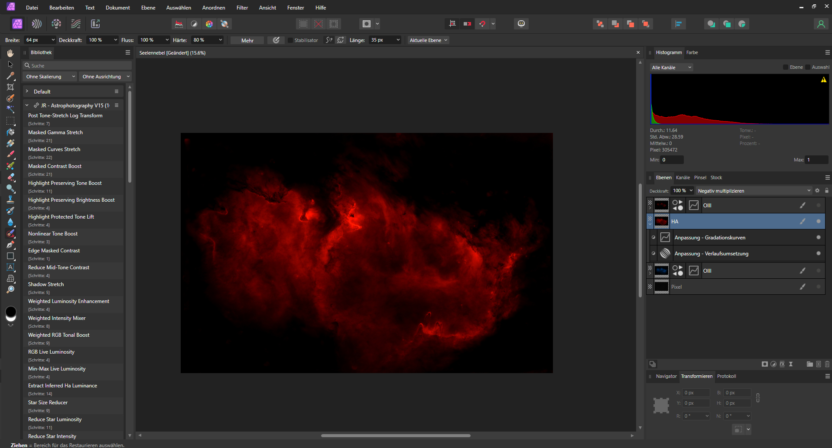Open the Ohne Skalierung dropdown

[50, 77]
